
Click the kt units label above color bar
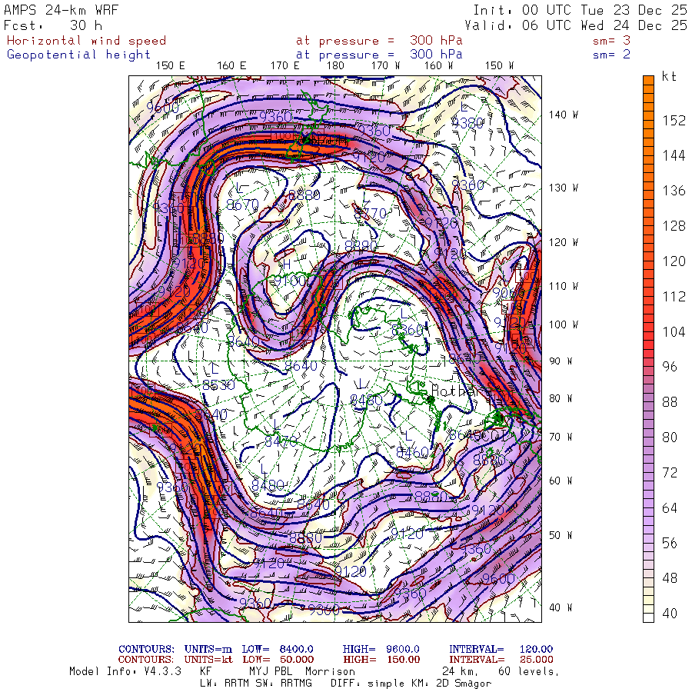click(x=669, y=76)
